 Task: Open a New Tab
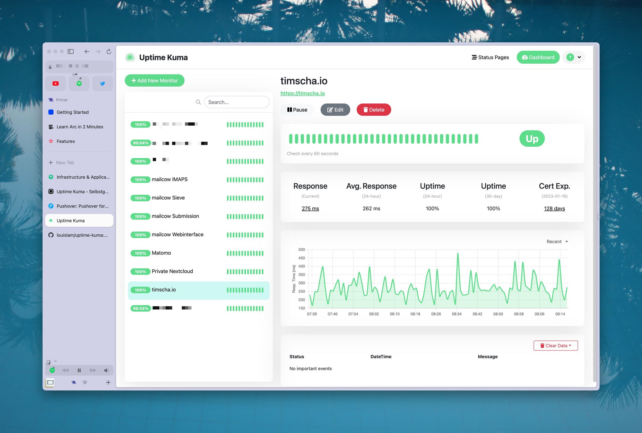(79, 163)
